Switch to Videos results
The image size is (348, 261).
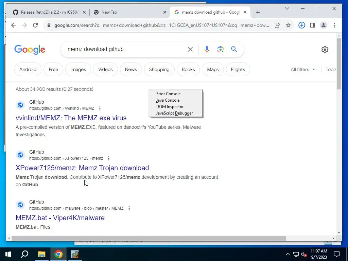(105, 69)
